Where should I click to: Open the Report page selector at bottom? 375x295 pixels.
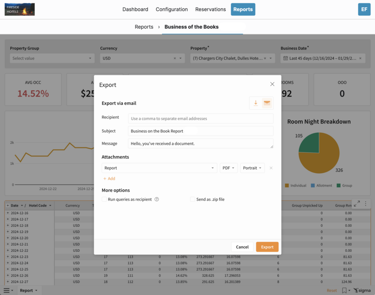click(x=29, y=291)
